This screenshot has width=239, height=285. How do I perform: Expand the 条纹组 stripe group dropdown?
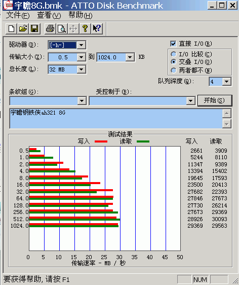tap(82, 101)
